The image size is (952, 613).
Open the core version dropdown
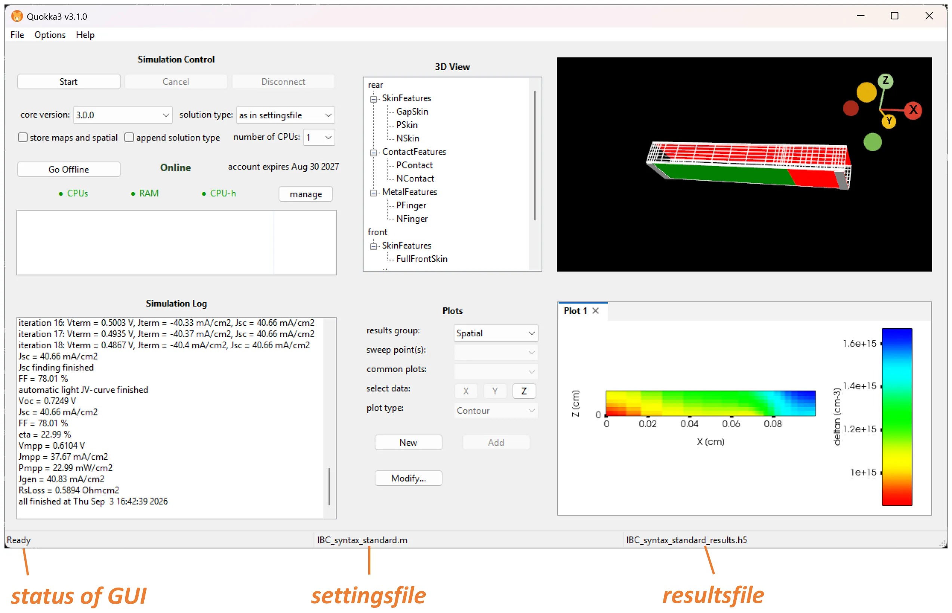point(123,115)
